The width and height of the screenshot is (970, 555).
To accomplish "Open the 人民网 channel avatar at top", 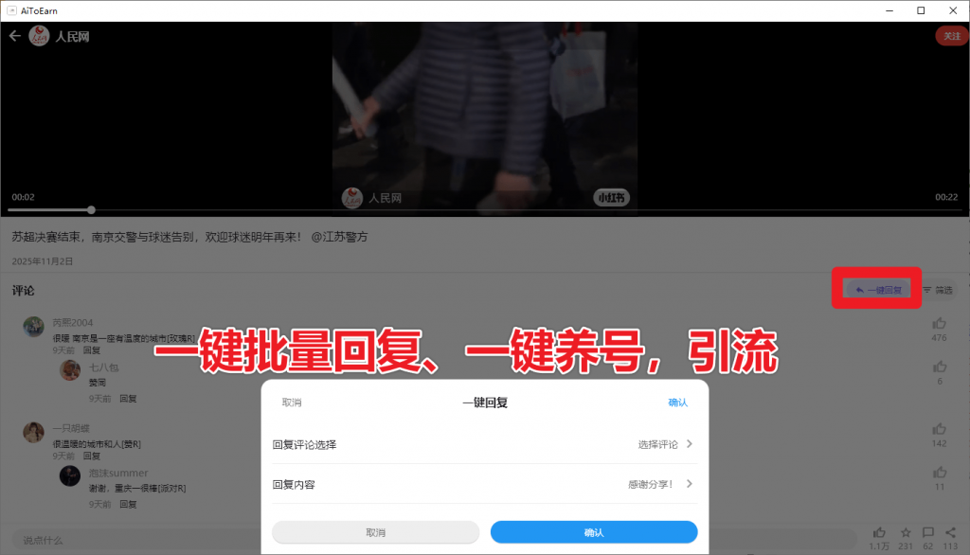I will pos(40,36).
